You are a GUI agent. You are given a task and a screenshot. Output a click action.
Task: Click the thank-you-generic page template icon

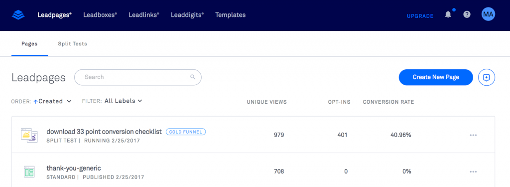(x=29, y=172)
